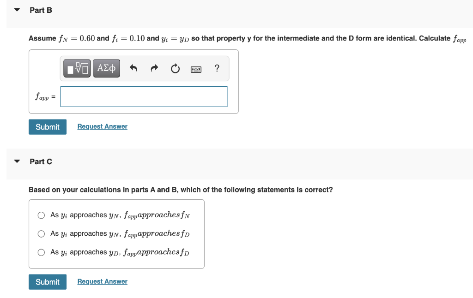This screenshot has width=473, height=298.
Task: Redo the last equation edit
Action: [x=154, y=68]
